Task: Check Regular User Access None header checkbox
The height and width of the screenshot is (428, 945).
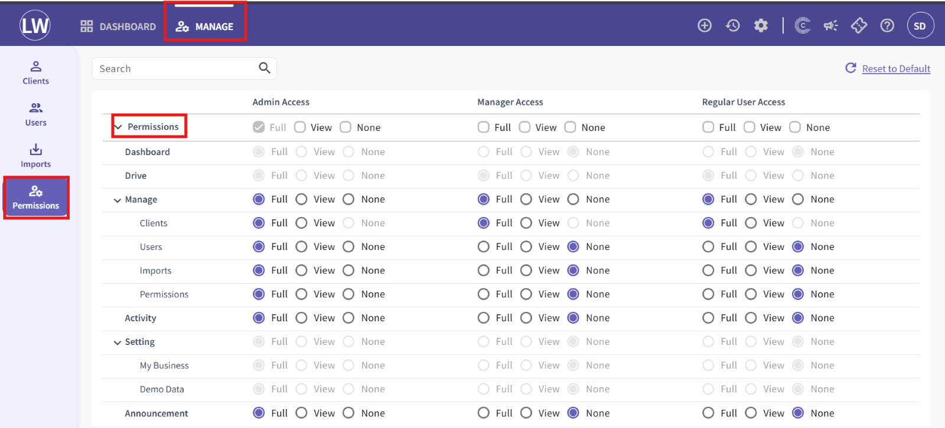Action: (795, 127)
